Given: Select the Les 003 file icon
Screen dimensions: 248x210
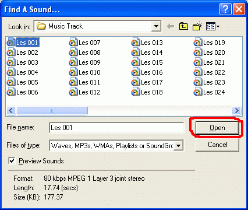Looking at the screenshot, I should [x=11, y=62].
